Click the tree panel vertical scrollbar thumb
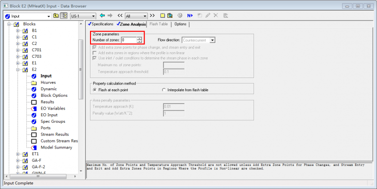Viewport: 377px width, 189px height. 81,69
